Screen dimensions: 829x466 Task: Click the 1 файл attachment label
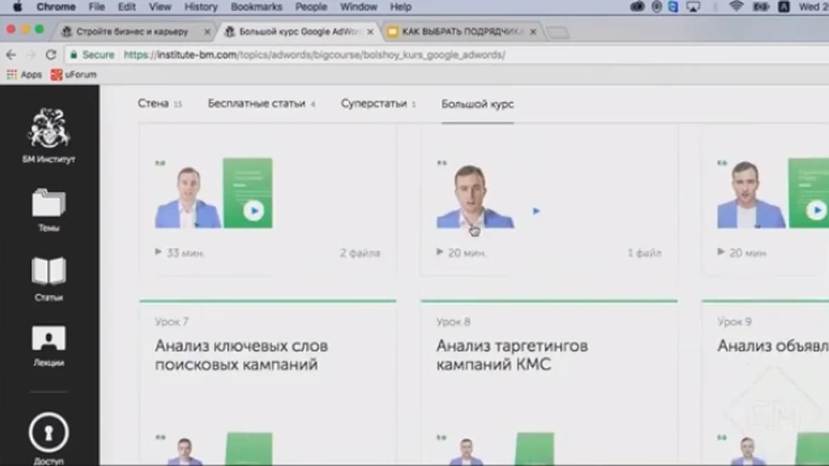pos(645,253)
